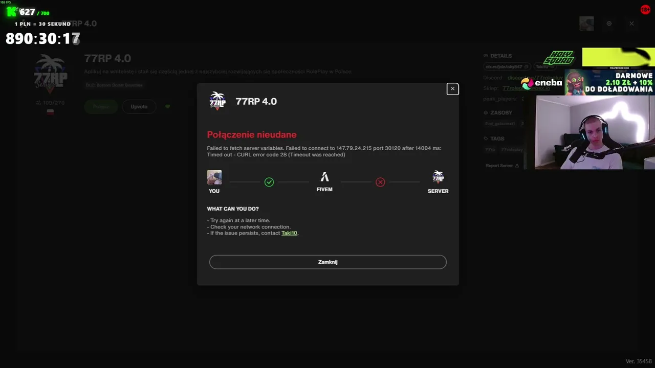Open the Taki10 contact link

click(x=289, y=233)
